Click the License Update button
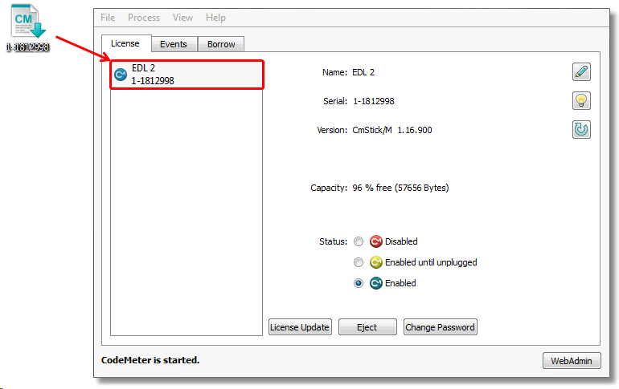619x389 pixels. click(x=300, y=327)
